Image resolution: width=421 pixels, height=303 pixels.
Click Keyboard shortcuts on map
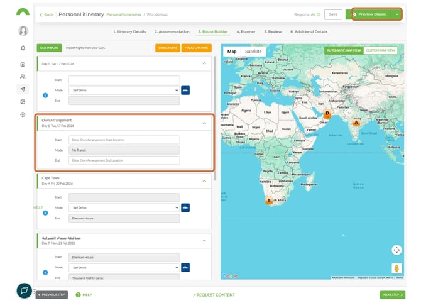click(x=343, y=278)
